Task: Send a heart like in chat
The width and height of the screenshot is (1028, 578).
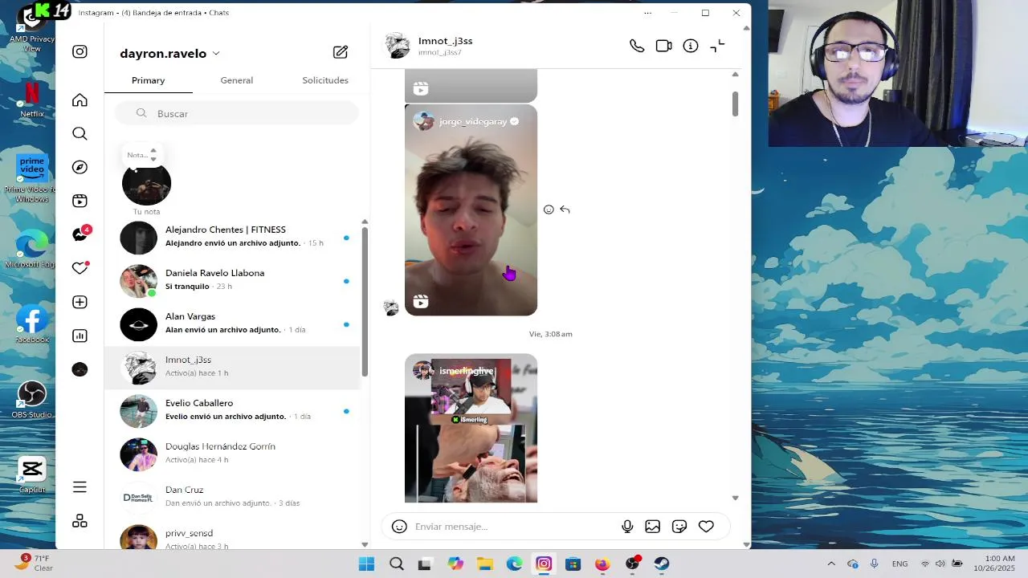Action: tap(706, 527)
